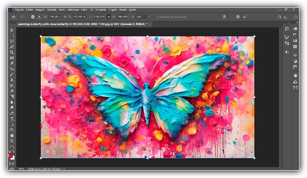Click the red foreground color swatch
The width and height of the screenshot is (307, 178).
click(11, 155)
